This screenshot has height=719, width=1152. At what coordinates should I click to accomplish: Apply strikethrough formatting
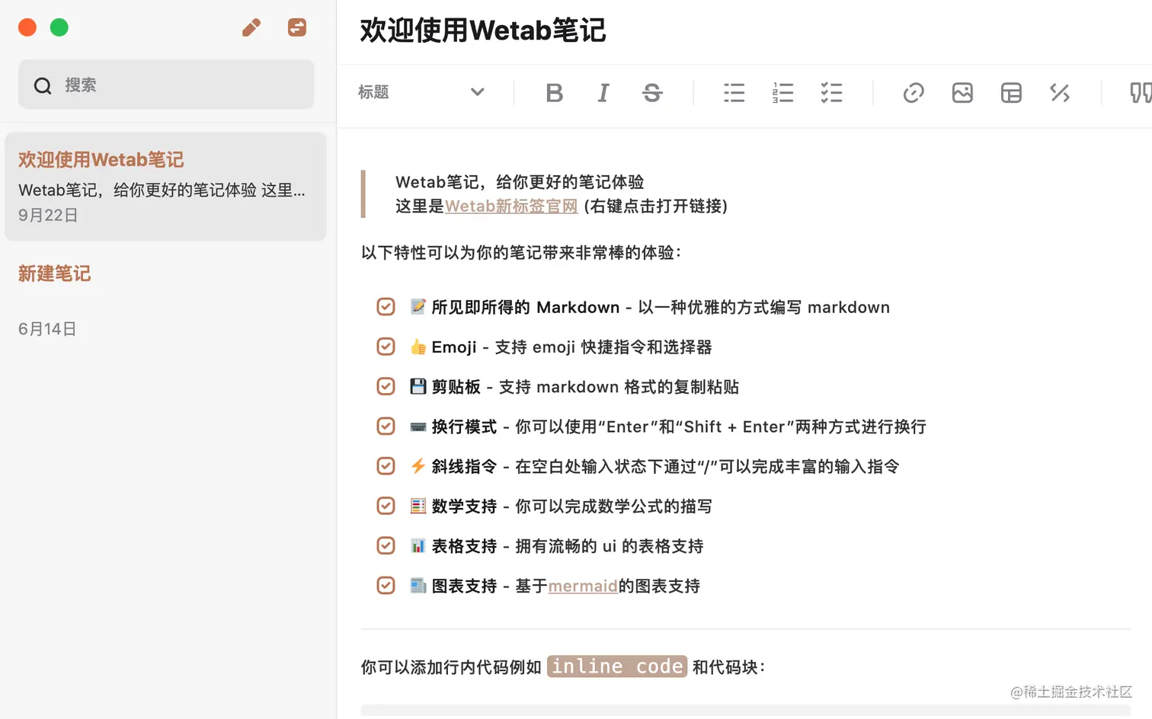(x=652, y=93)
